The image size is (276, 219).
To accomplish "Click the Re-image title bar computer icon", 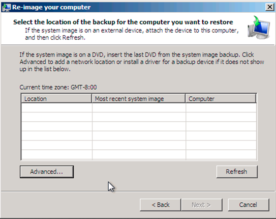I will [x=6, y=8].
